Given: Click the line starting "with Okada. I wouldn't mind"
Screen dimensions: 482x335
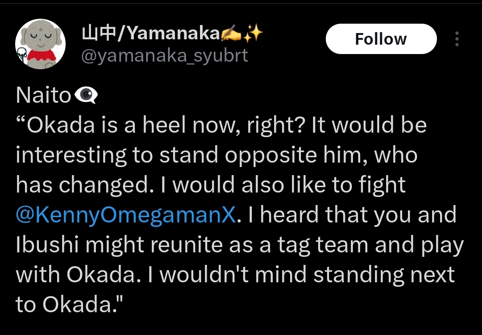Looking at the screenshot, I should point(235,275).
